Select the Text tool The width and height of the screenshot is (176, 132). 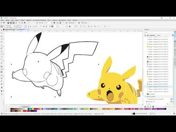[x=1, y=63]
